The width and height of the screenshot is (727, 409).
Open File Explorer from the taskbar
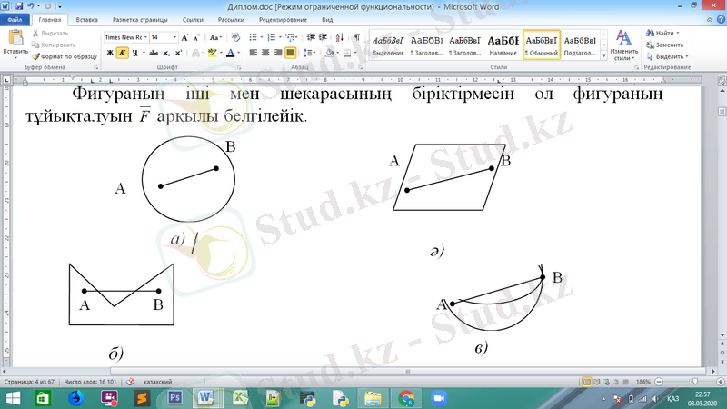pos(373,398)
